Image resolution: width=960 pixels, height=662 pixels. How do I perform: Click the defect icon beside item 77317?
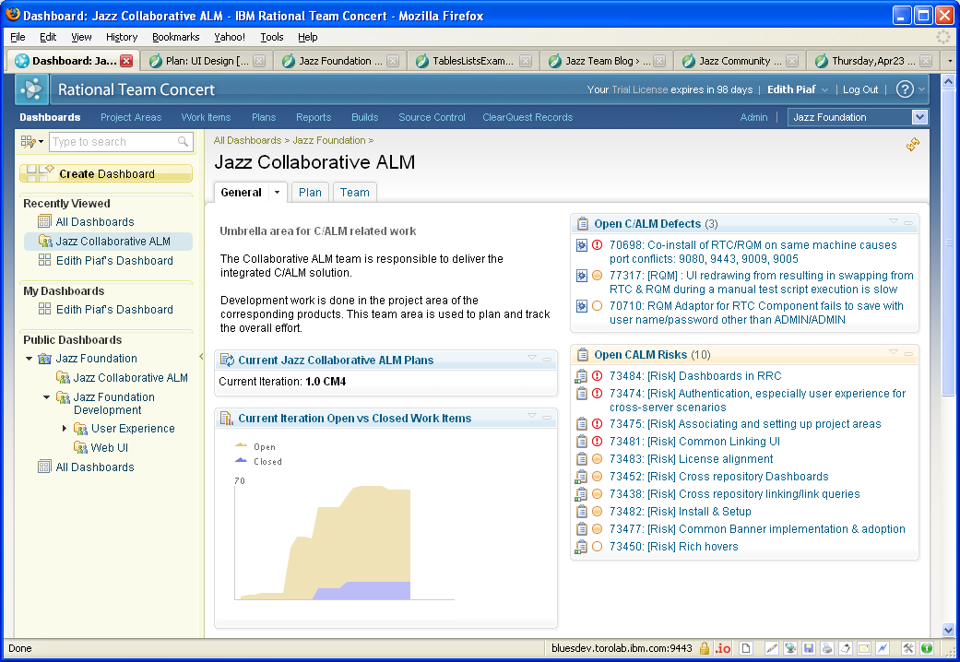(582, 277)
